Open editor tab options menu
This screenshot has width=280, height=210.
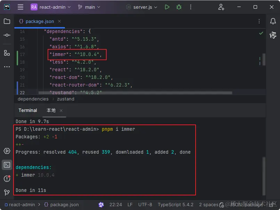[x=259, y=21]
